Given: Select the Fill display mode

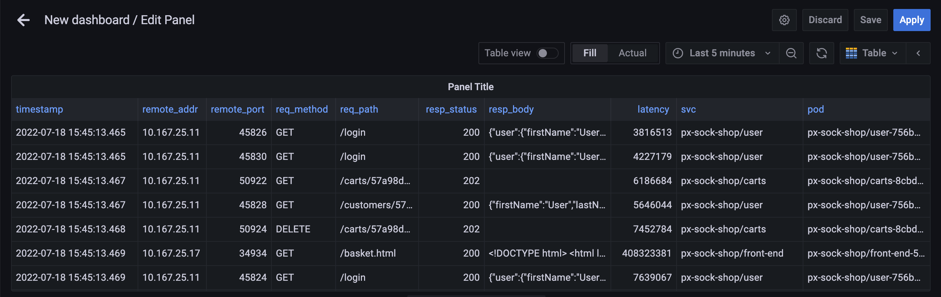Looking at the screenshot, I should pyautogui.click(x=589, y=53).
